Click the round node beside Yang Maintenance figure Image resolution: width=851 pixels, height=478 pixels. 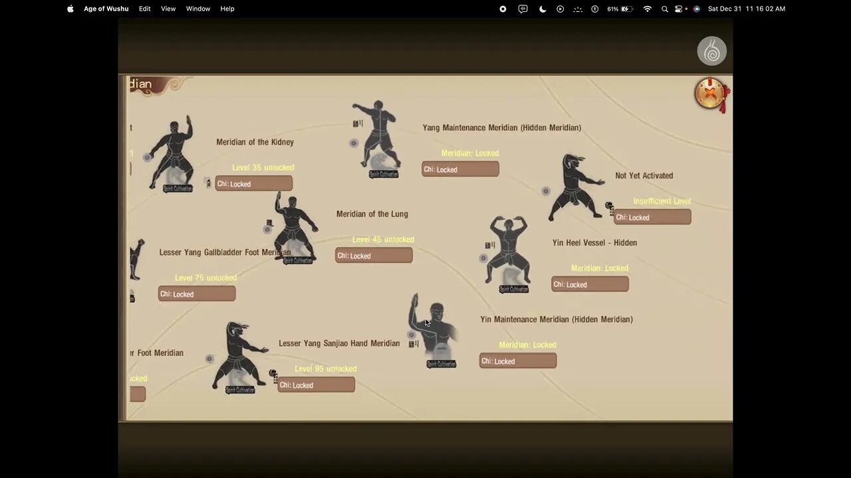point(354,143)
